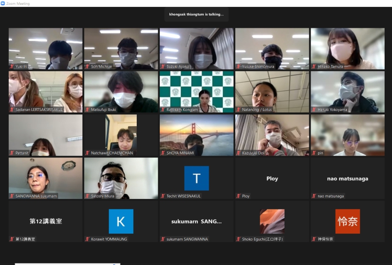The height and width of the screenshot is (265, 392).
Task: Select Shoko Eguchi's profile picture tile
Action: [x=272, y=221]
